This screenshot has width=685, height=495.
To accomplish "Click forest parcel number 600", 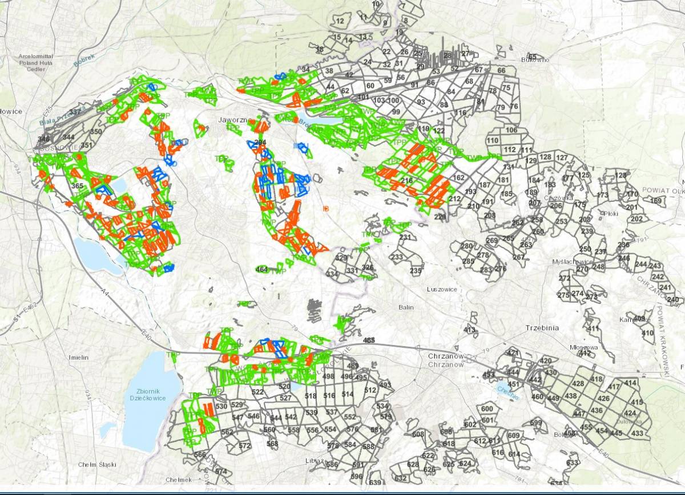I will click(487, 409).
